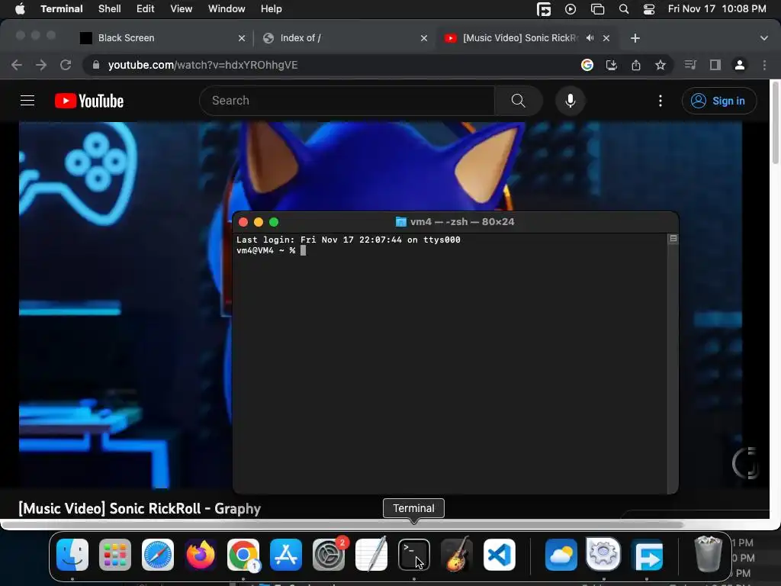Click the video title Sonic RickRoll - Graphy
781x586 pixels.
(140, 508)
